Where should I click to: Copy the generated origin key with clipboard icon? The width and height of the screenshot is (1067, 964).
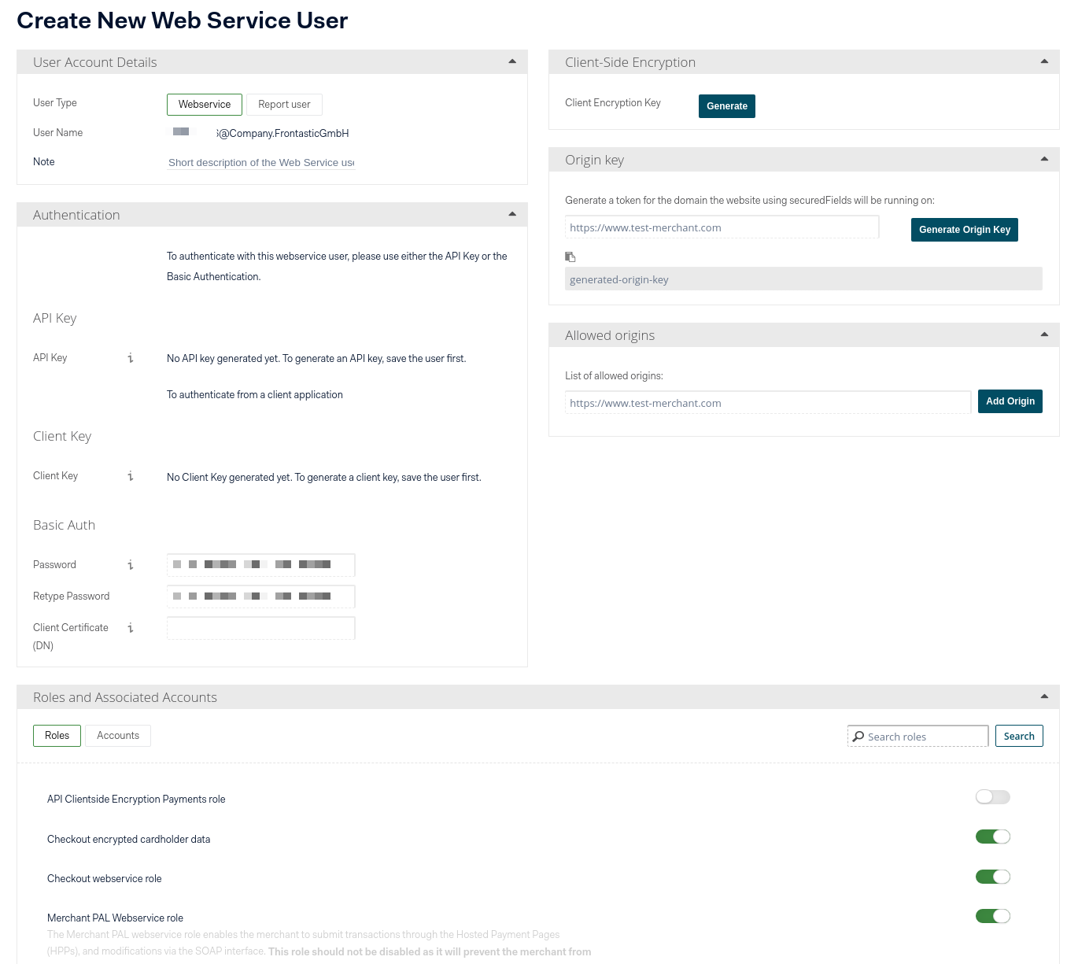click(x=570, y=257)
